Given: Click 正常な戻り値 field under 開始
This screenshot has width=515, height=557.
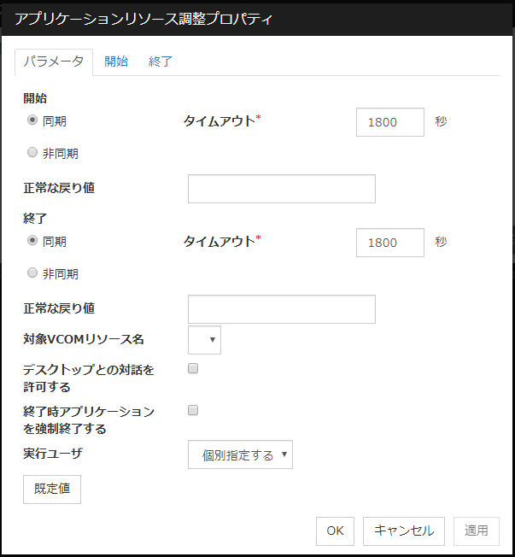Looking at the screenshot, I should coord(281,189).
